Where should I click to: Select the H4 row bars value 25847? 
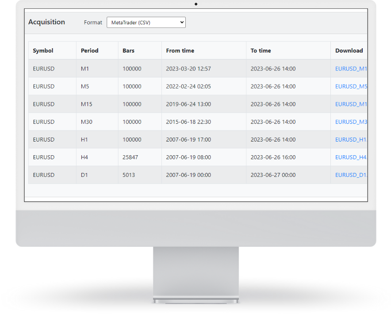(x=132, y=157)
